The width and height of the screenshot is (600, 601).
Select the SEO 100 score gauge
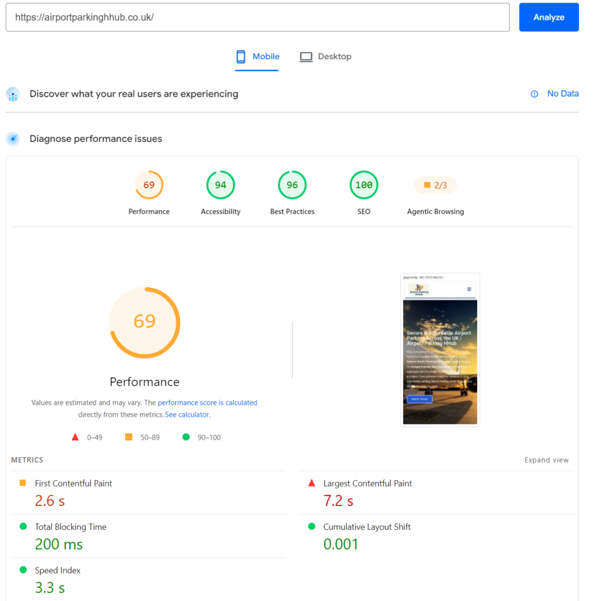(x=364, y=185)
